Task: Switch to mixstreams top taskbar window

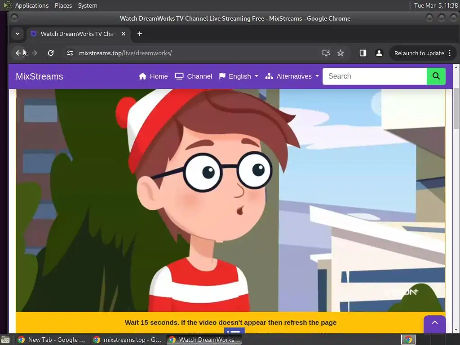Action: 127,340
